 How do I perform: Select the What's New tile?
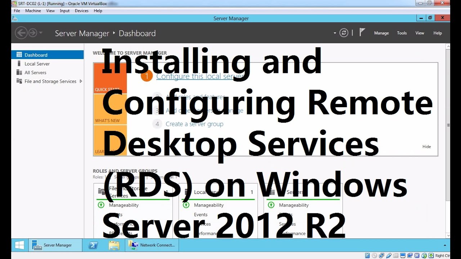click(110, 109)
